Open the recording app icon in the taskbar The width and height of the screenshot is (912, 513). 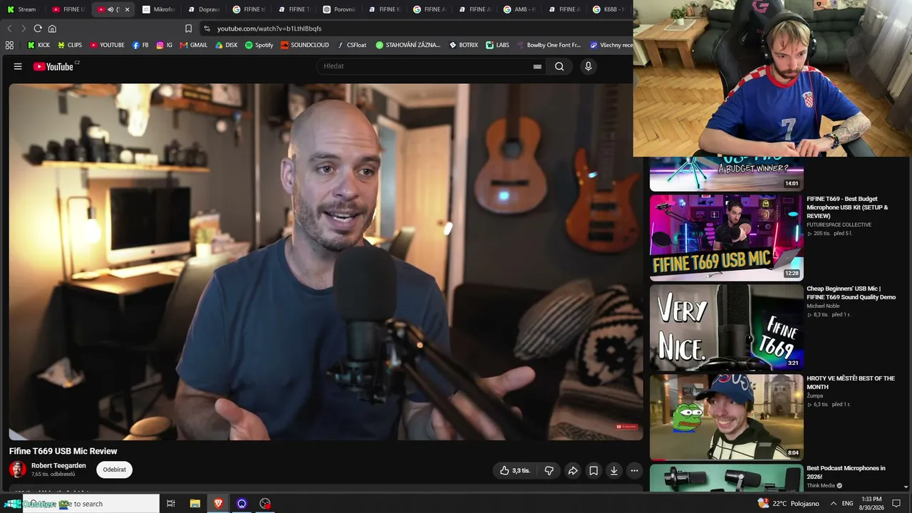coord(265,504)
